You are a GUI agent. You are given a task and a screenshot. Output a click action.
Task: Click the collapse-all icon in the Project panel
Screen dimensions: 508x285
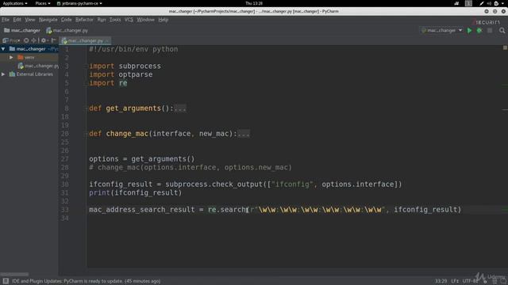point(33,40)
